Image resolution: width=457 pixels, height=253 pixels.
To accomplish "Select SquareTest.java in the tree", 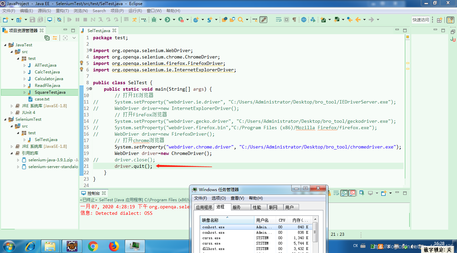I will click(x=50, y=92).
